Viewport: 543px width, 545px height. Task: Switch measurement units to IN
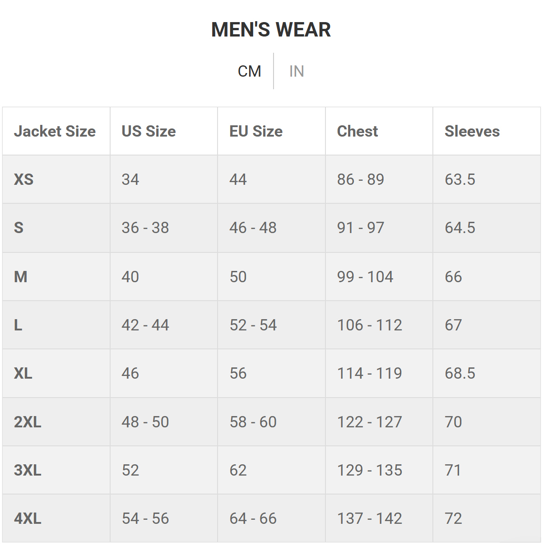tap(297, 71)
